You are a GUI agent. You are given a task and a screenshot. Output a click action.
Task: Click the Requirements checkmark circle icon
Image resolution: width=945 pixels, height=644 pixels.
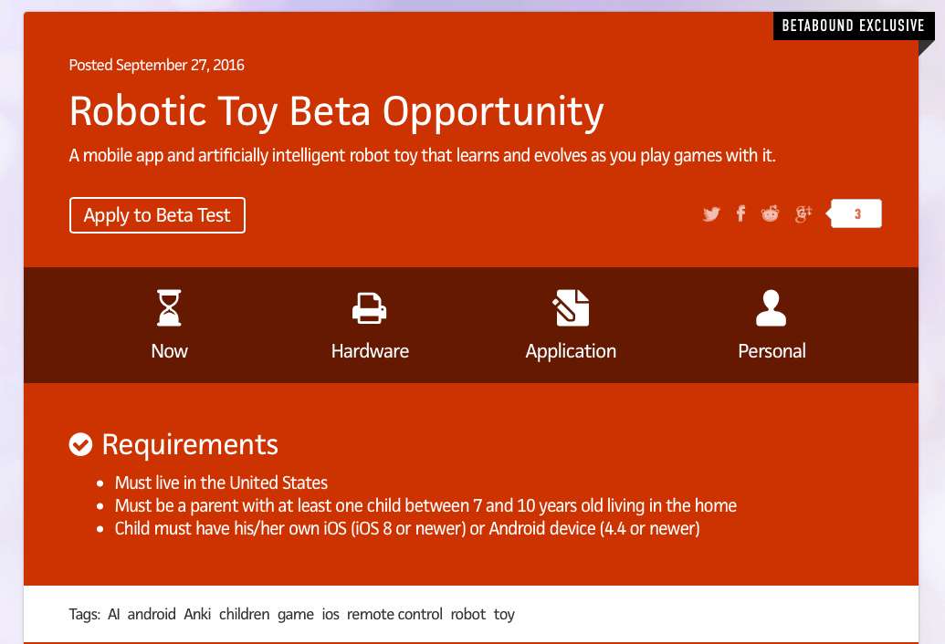[80, 445]
